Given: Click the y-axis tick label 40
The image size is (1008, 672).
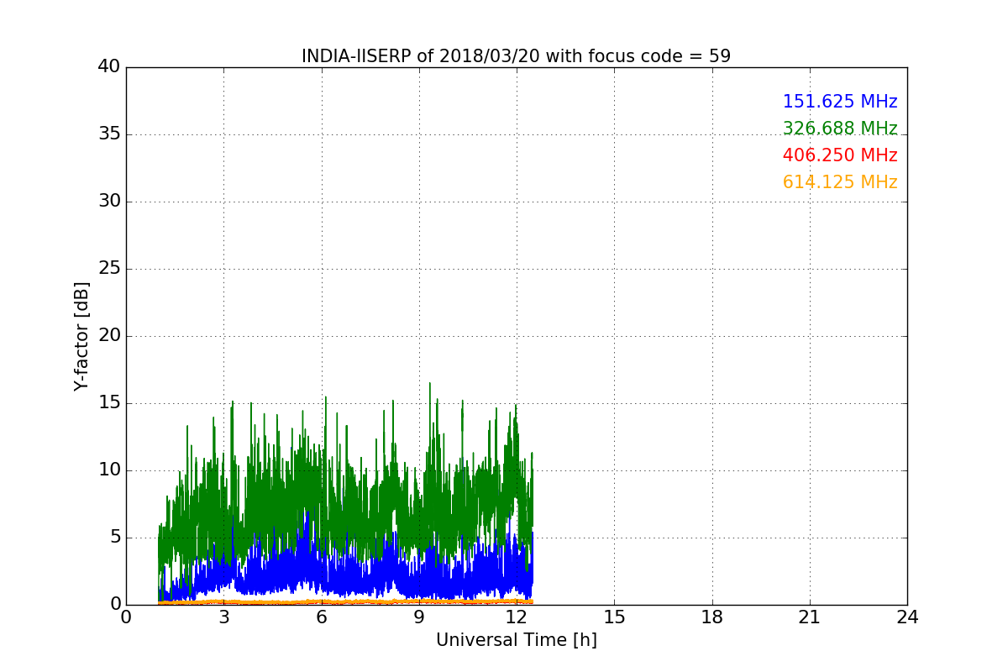Looking at the screenshot, I should click(109, 67).
